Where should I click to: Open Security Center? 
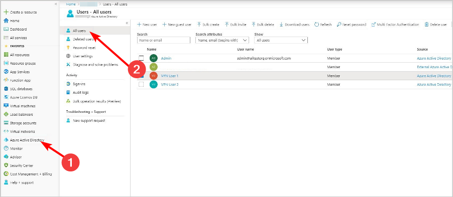pyautogui.click(x=22, y=165)
